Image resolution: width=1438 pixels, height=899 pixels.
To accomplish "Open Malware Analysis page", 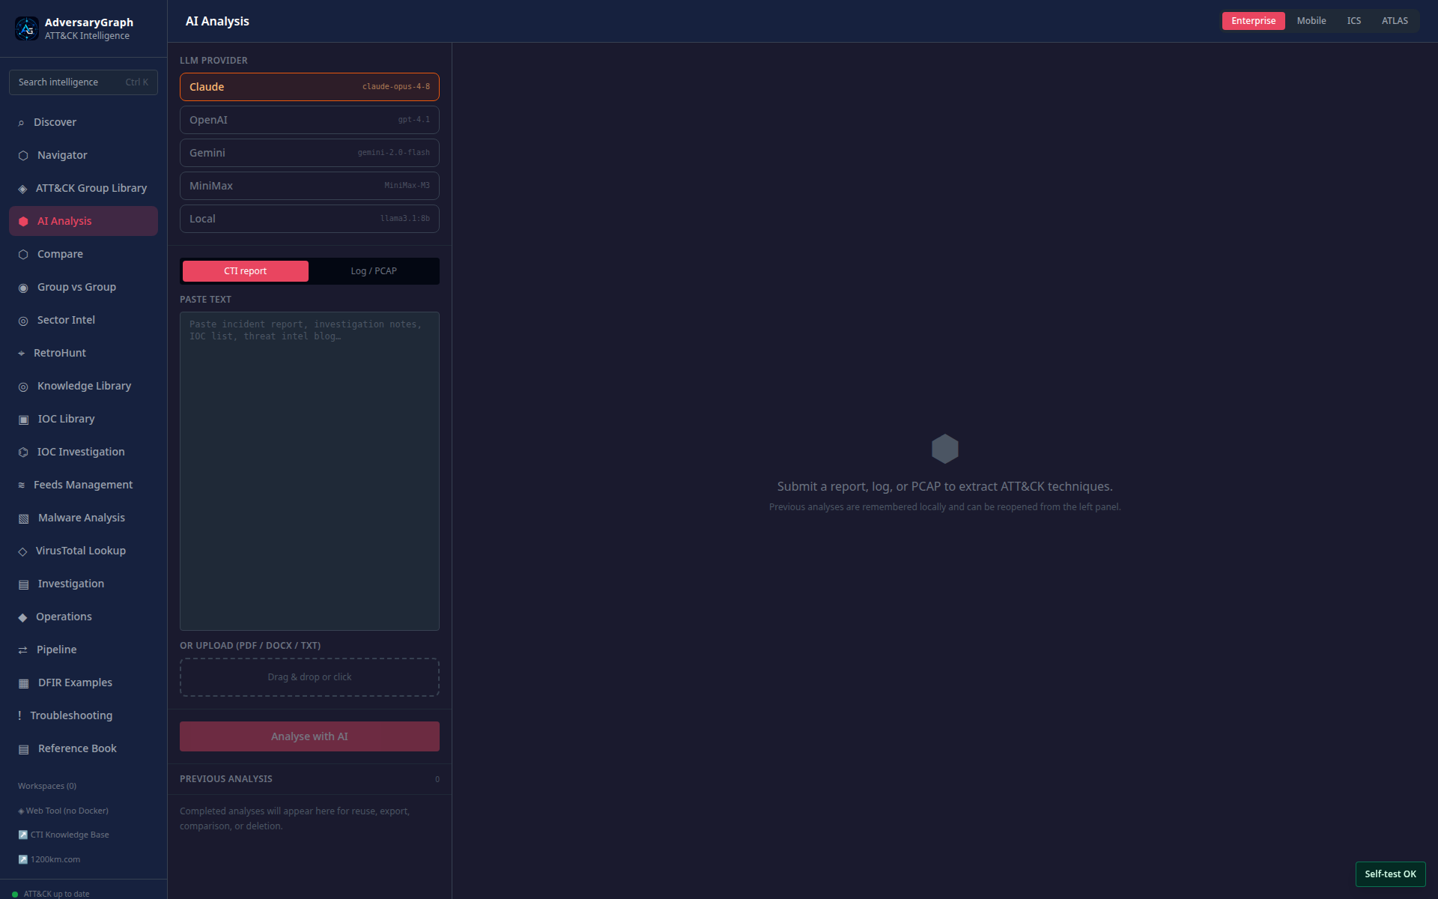I will pos(83,518).
